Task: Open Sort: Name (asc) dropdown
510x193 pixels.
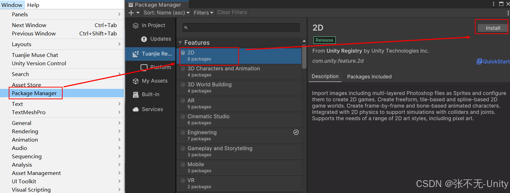Action: click(167, 13)
